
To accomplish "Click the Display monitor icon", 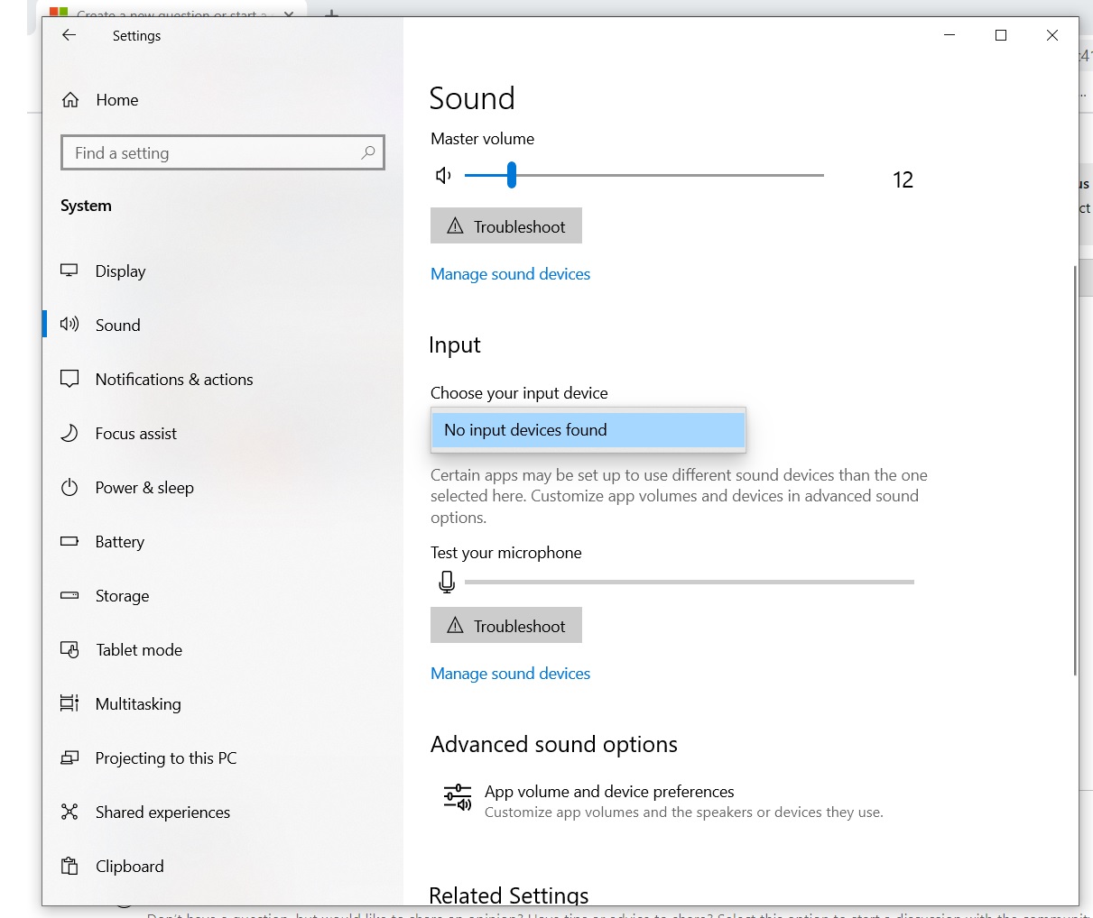I will click(69, 271).
